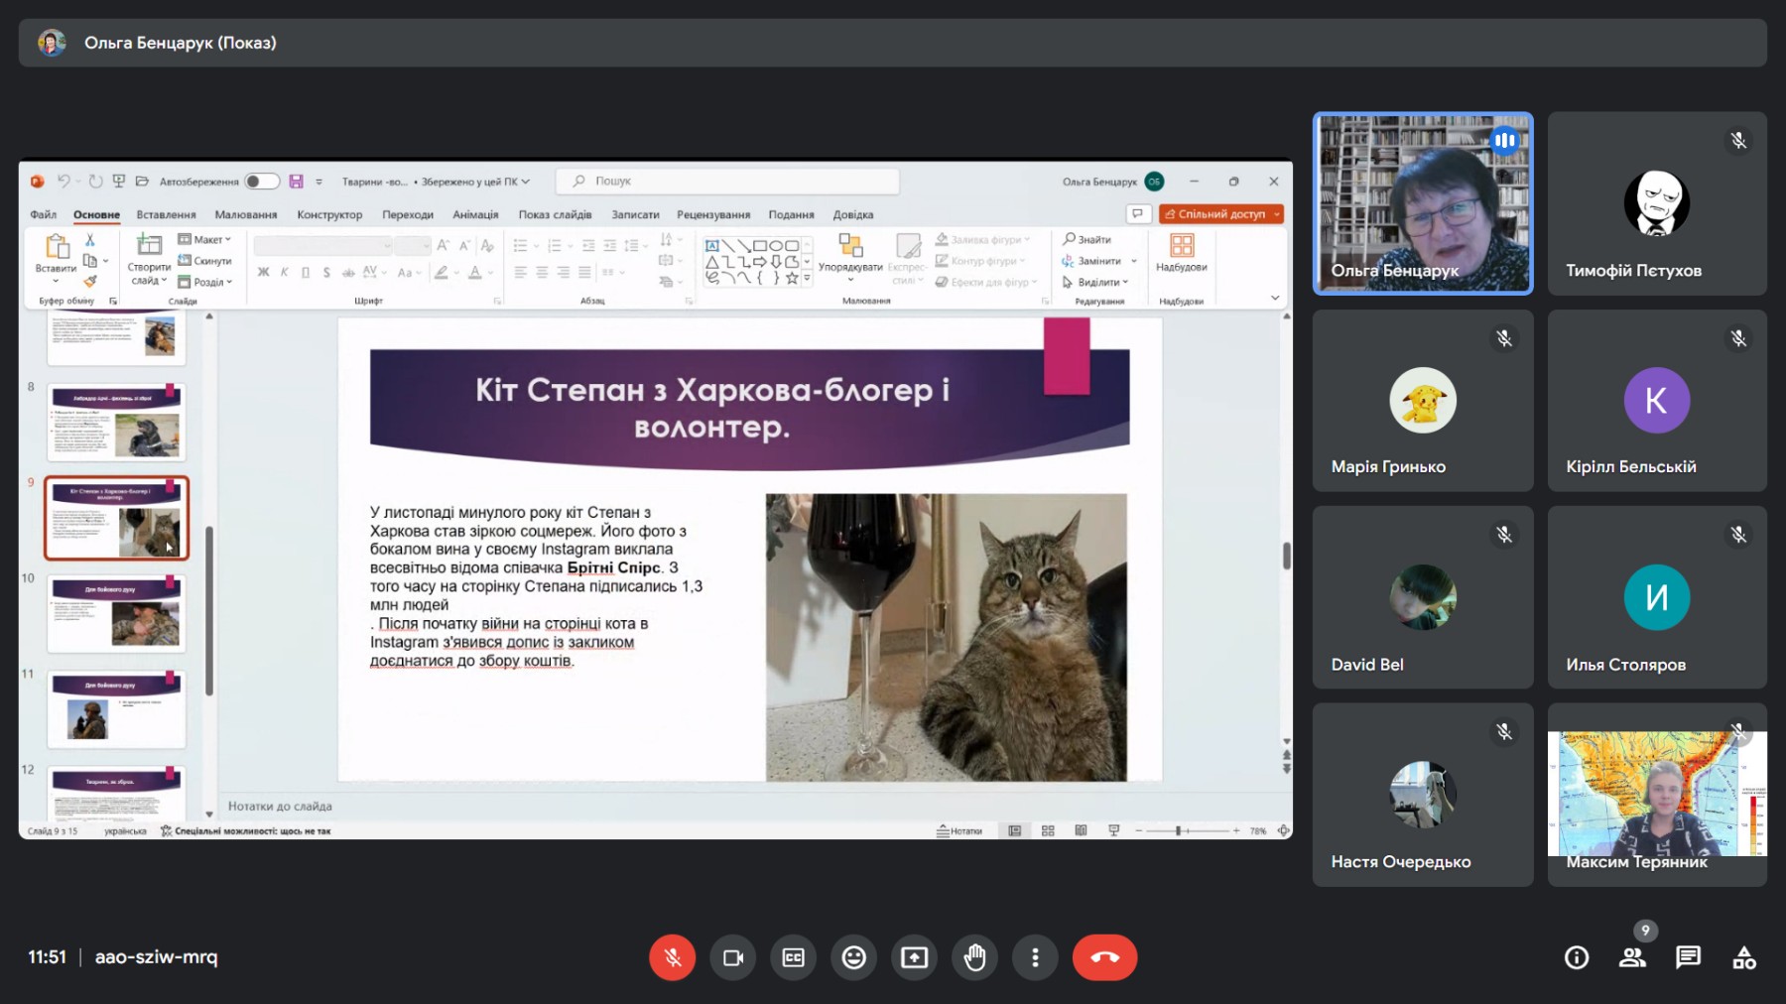
Task: Select the Максим Терянник video tile
Action: tap(1657, 795)
